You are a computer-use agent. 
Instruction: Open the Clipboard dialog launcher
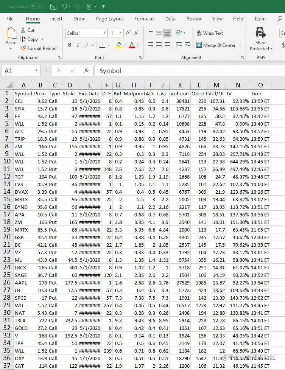point(59,58)
